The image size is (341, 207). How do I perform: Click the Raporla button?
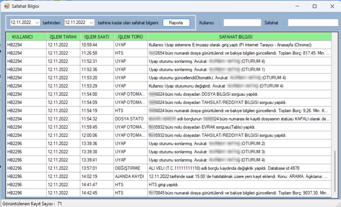tap(176, 23)
